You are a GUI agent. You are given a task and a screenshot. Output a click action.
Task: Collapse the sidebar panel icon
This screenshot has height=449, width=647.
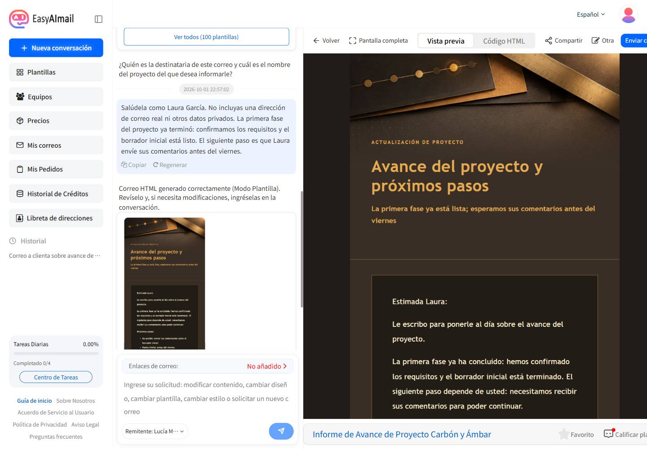pyautogui.click(x=98, y=19)
